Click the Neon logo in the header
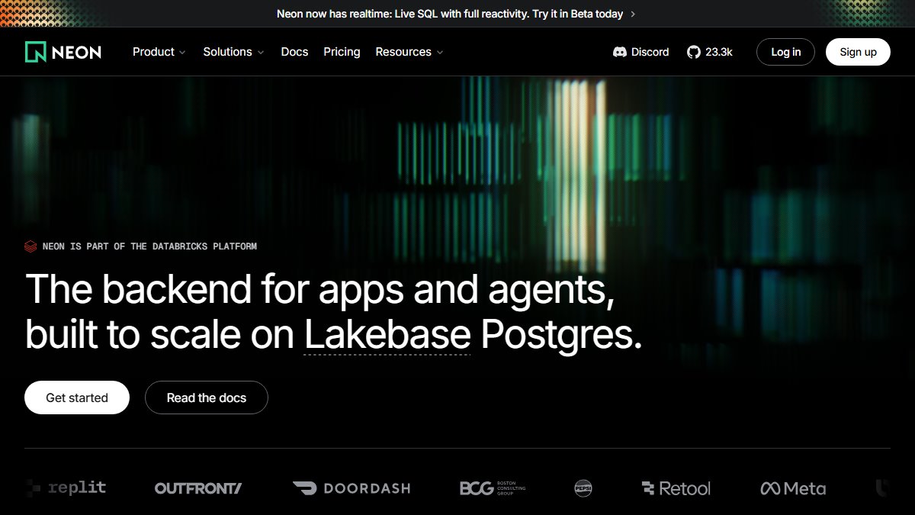This screenshot has width=915, height=515. tap(63, 52)
